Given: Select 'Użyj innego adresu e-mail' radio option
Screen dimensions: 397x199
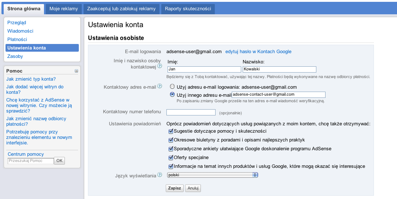Looking at the screenshot, I should coord(172,95).
